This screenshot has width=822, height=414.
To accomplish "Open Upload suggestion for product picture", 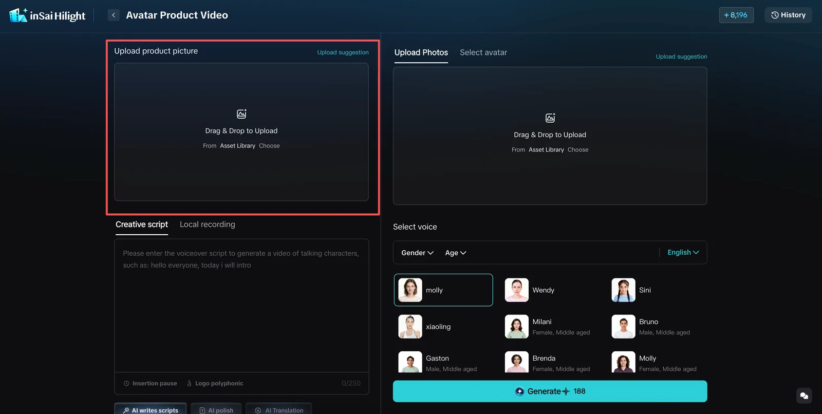I will pyautogui.click(x=343, y=52).
